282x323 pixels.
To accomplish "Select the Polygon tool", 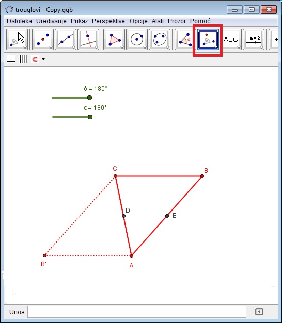I will pos(114,40).
